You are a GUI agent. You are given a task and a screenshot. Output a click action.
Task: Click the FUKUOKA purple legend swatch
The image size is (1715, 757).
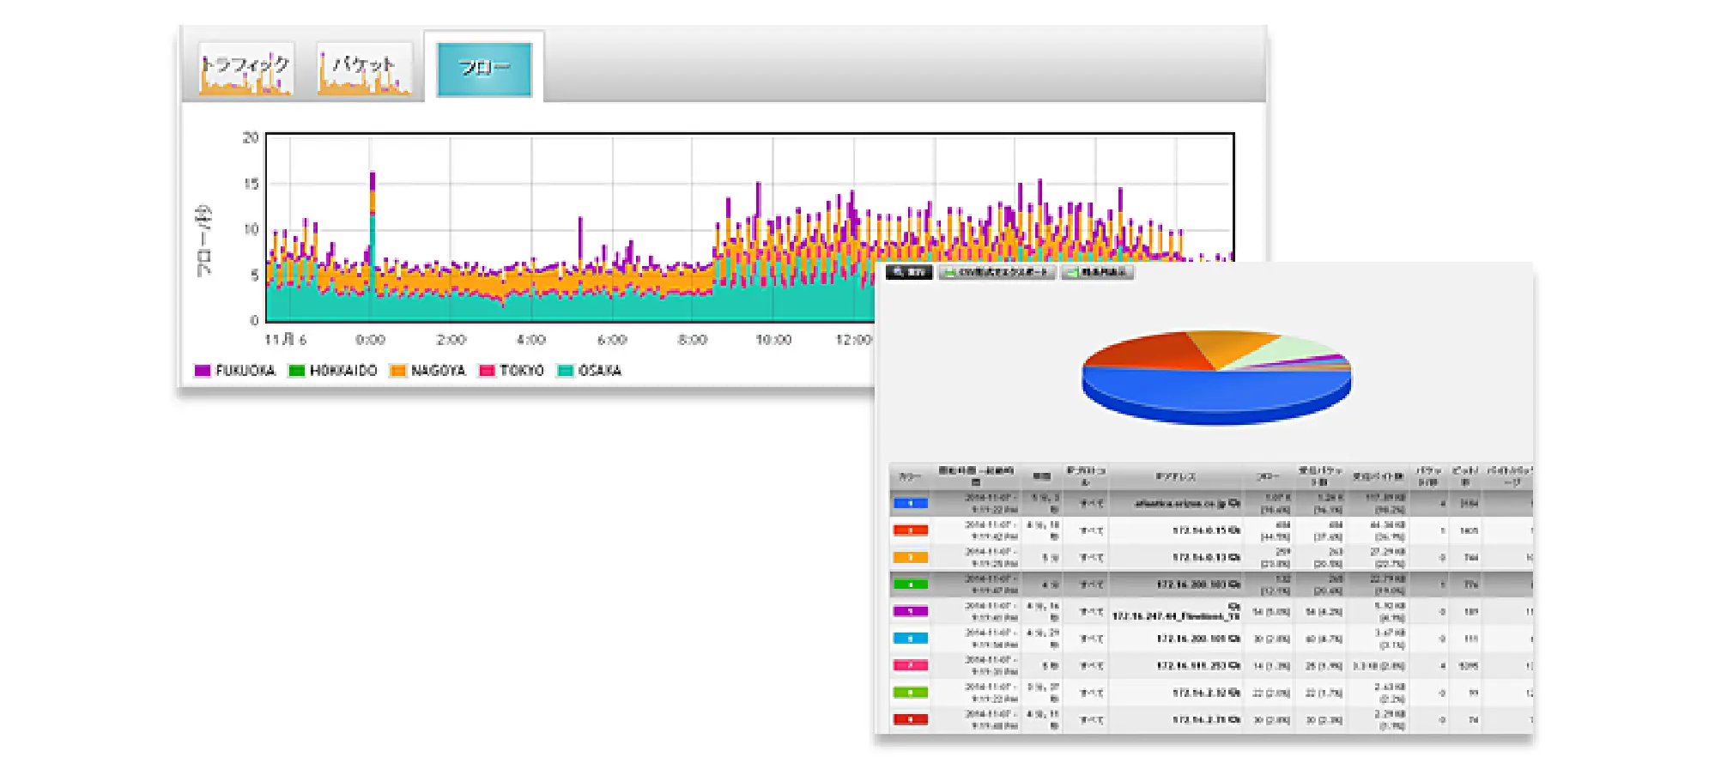203,371
